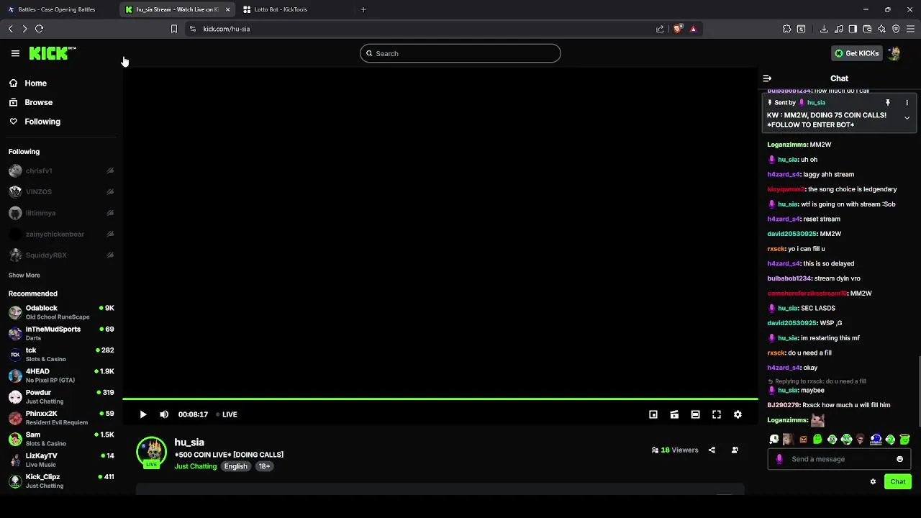Collapse the chat panel arrow icon

pos(767,78)
